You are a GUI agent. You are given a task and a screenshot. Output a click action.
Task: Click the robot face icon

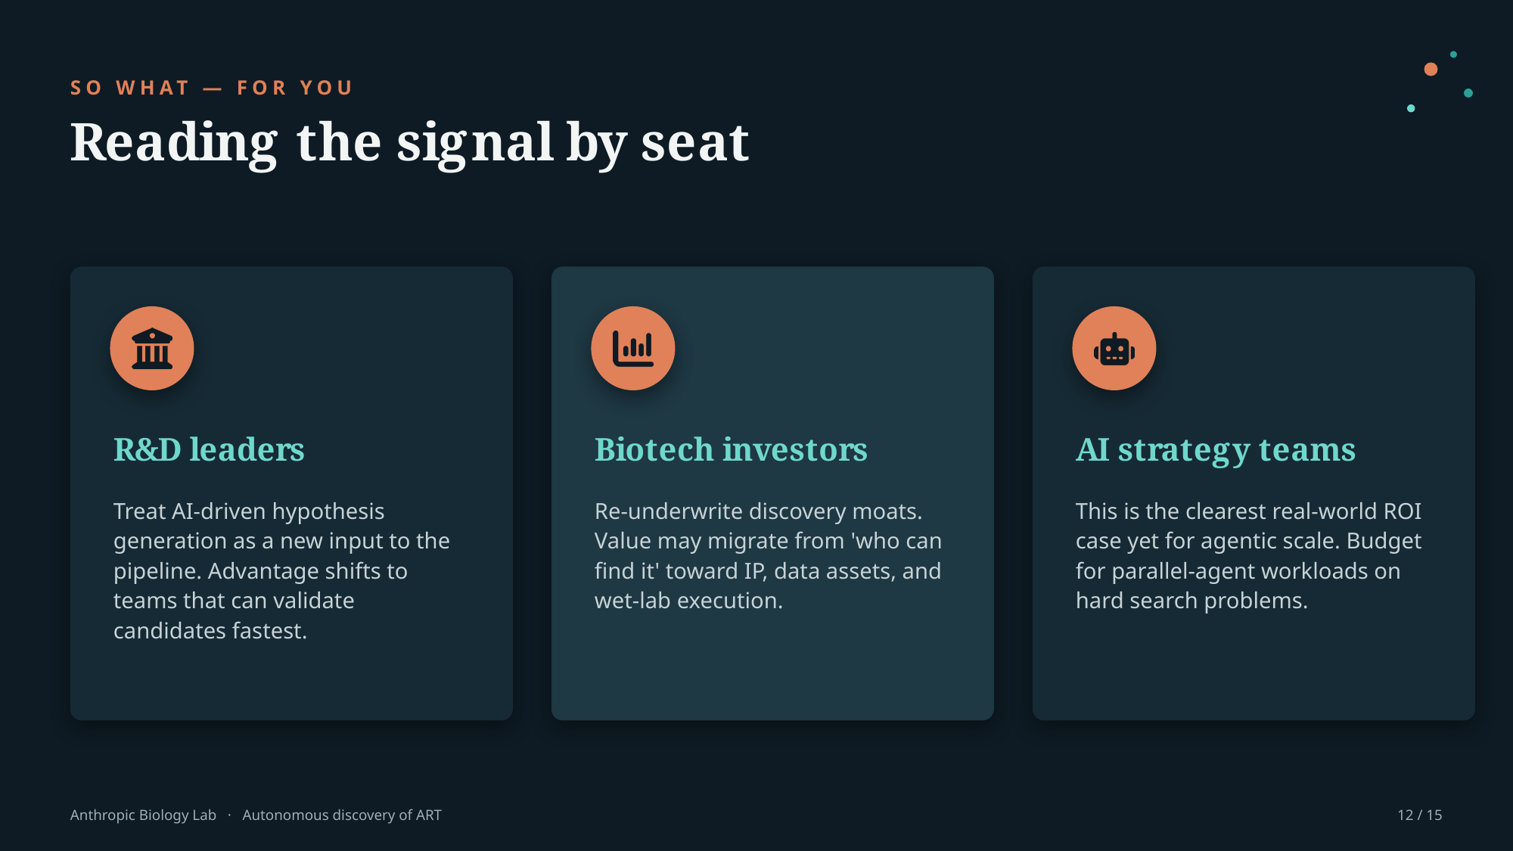(x=1114, y=349)
